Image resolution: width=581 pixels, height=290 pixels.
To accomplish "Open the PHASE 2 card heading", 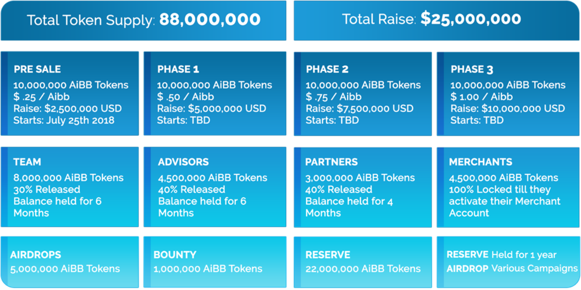I will coord(327,69).
